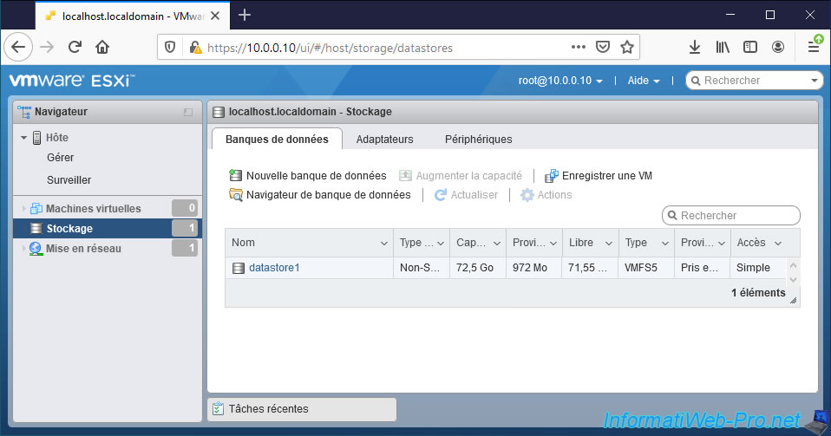Click the Actualiser refresh icon
The image size is (831, 436).
pyautogui.click(x=440, y=195)
